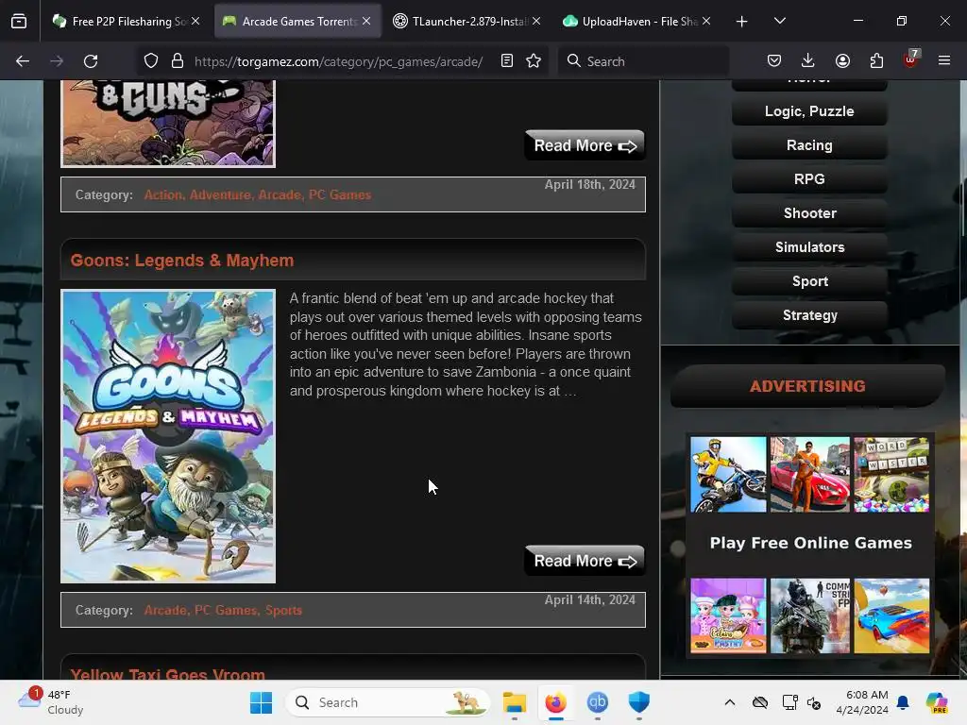Screen dimensions: 967x725
Task: Select Sport in sidebar categories
Action: click(x=809, y=281)
